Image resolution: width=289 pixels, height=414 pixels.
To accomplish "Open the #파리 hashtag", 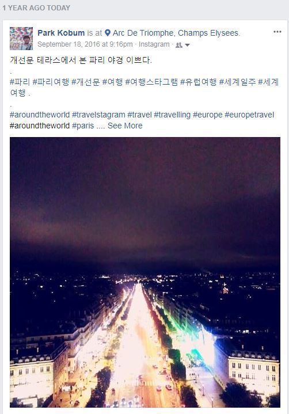I will click(20, 82).
